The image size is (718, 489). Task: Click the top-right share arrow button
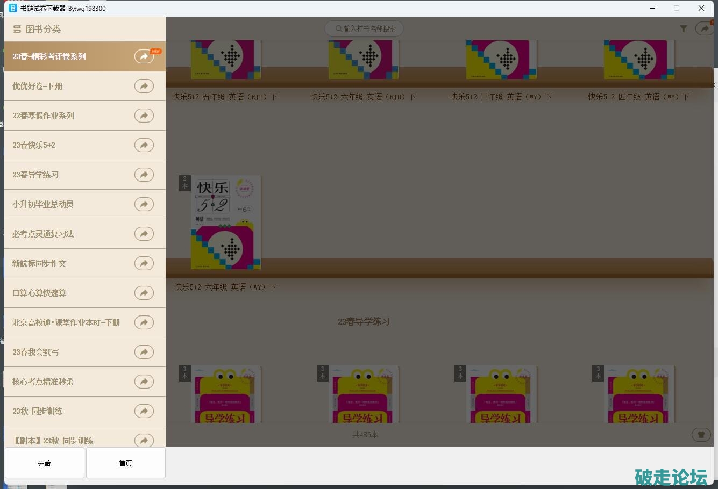pos(705,28)
